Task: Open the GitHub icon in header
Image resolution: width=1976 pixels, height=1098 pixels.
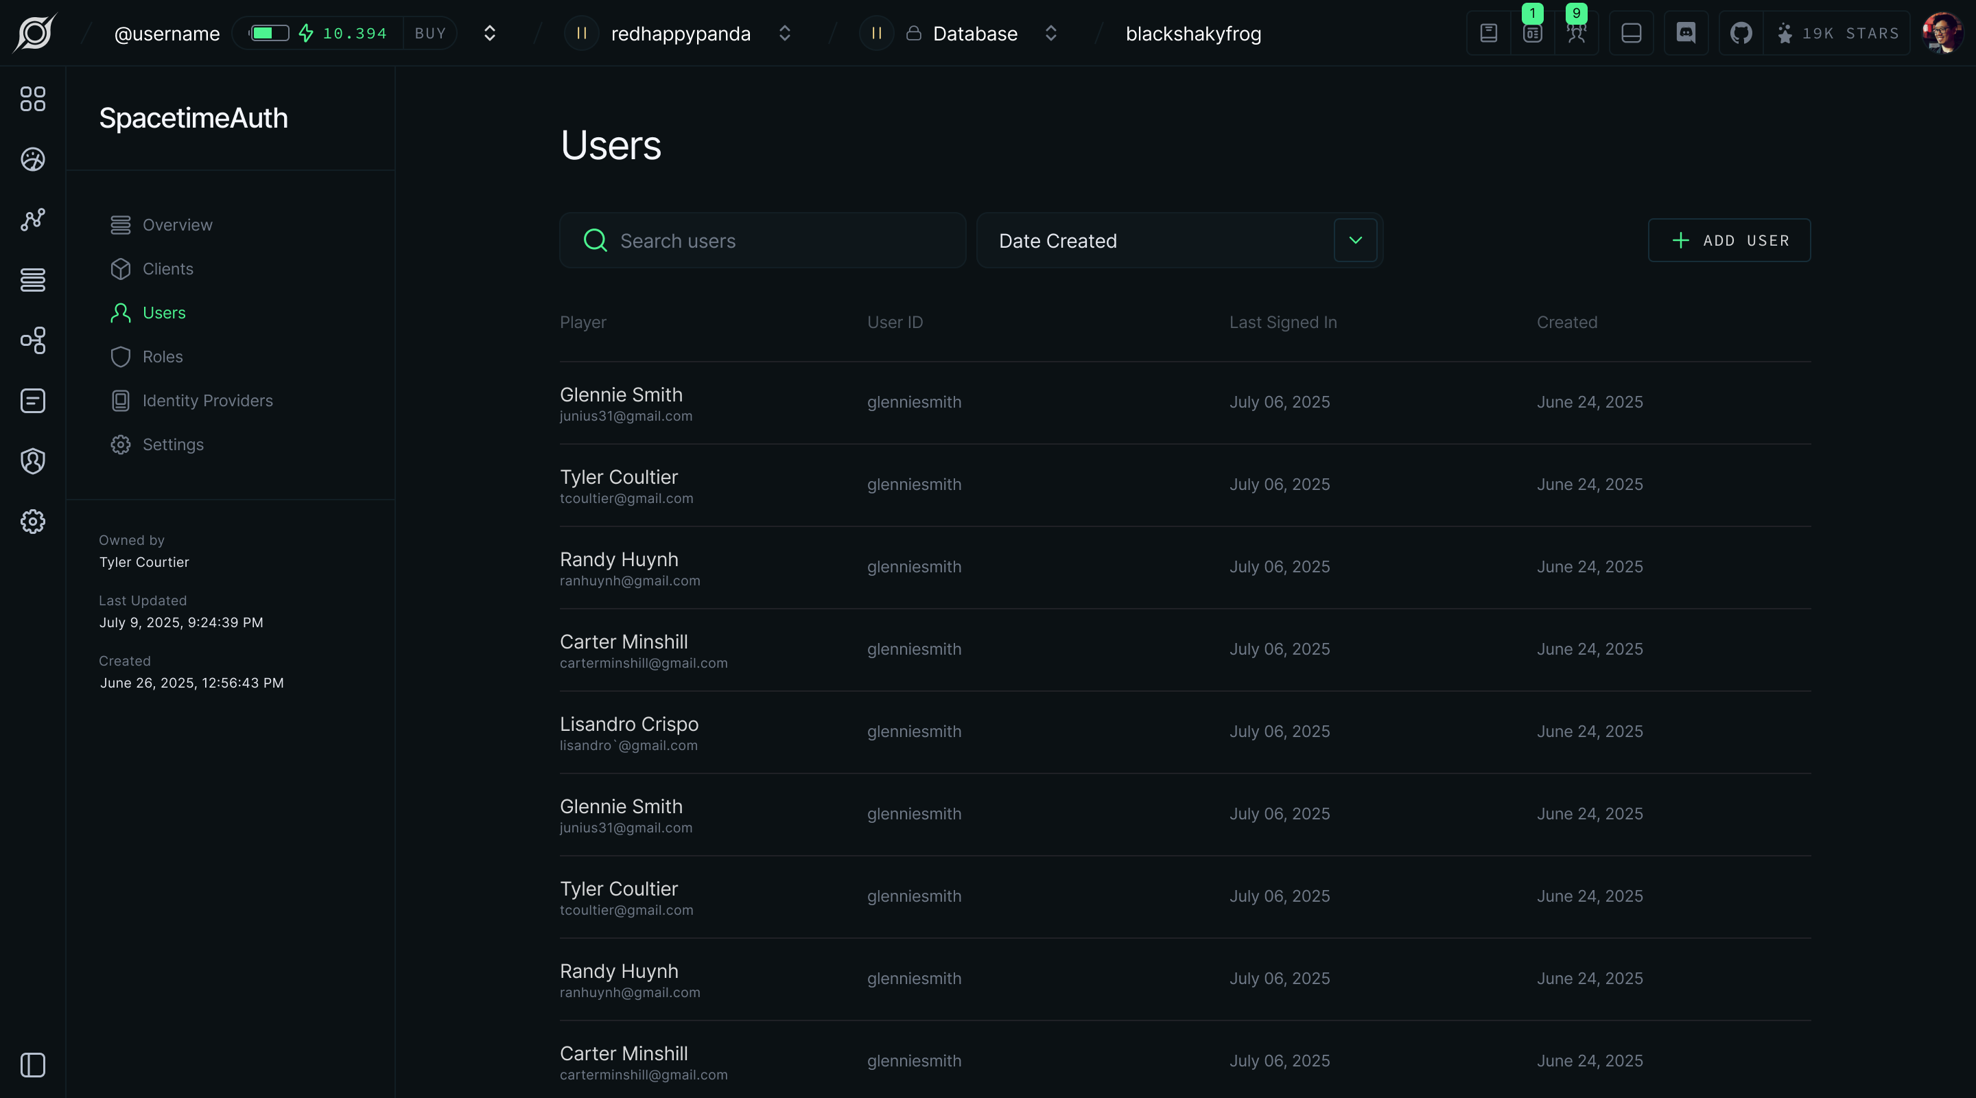Action: point(1741,33)
